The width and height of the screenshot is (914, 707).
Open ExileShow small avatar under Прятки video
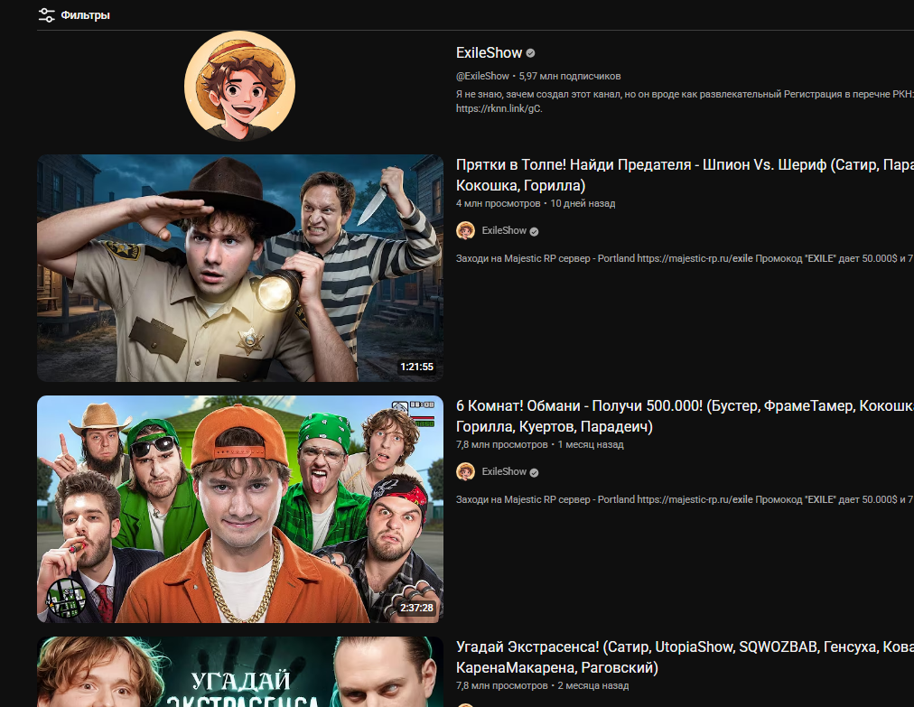coord(465,231)
